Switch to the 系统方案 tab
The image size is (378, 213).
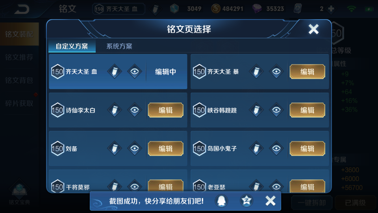point(119,46)
